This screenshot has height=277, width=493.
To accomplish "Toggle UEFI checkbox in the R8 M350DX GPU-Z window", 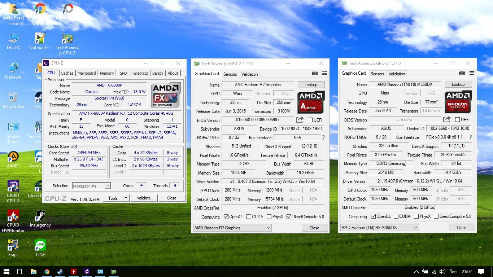I will point(457,119).
